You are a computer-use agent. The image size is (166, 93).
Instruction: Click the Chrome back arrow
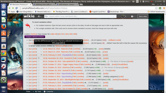point(10,8)
